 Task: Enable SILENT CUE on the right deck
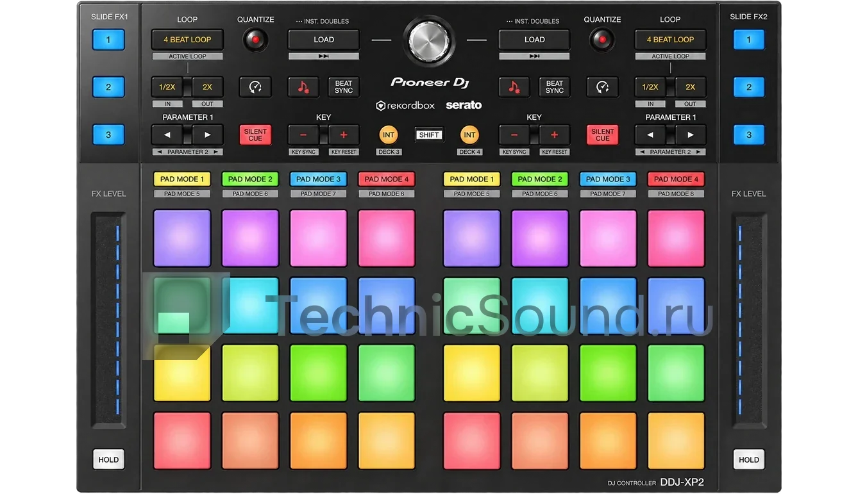602,135
